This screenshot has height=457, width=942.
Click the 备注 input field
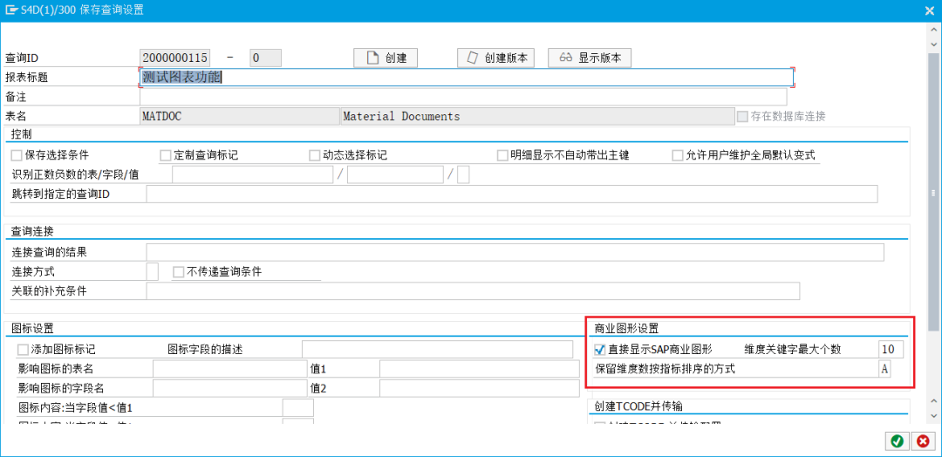pyautogui.click(x=463, y=97)
